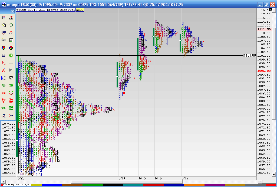Image resolution: width=277 pixels, height=187 pixels.
Task: Click the 6/15 date label
Action: click(142, 178)
